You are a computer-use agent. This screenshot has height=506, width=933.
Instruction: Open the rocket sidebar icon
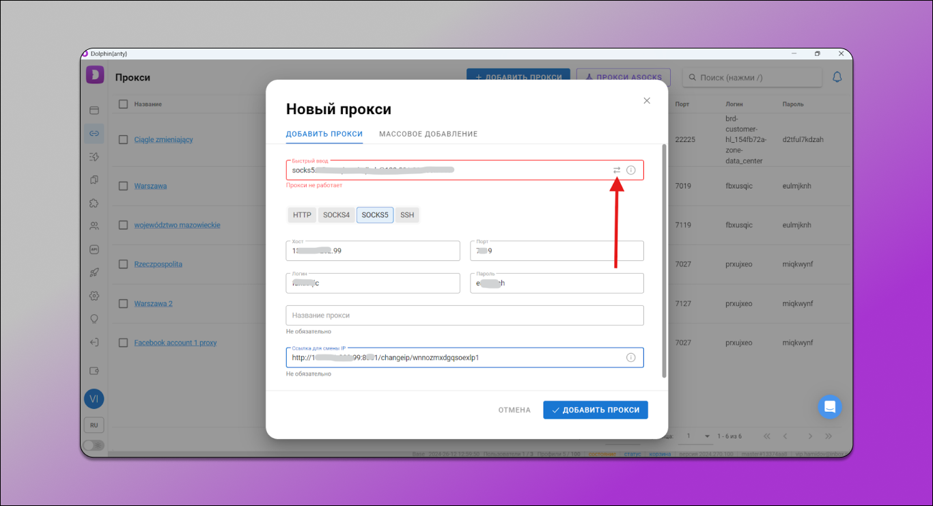94,272
